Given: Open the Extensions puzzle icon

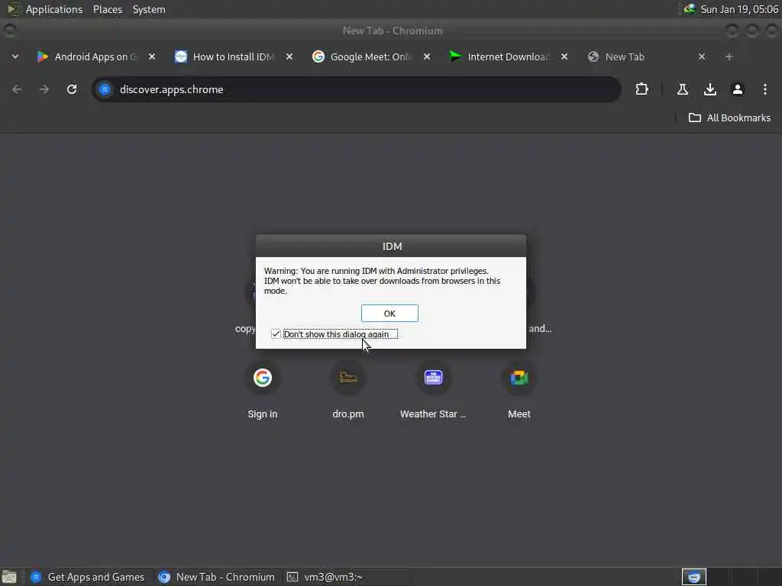Looking at the screenshot, I should click(641, 89).
